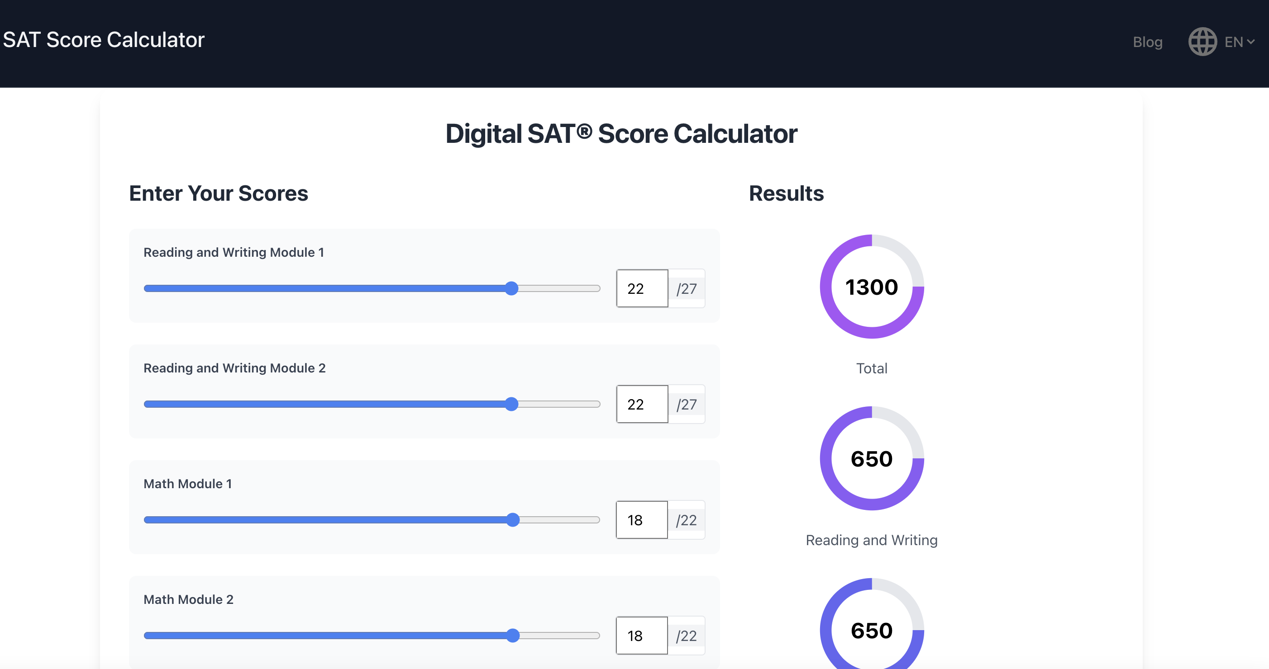
Task: Click the Total label under the score ring
Action: point(871,368)
